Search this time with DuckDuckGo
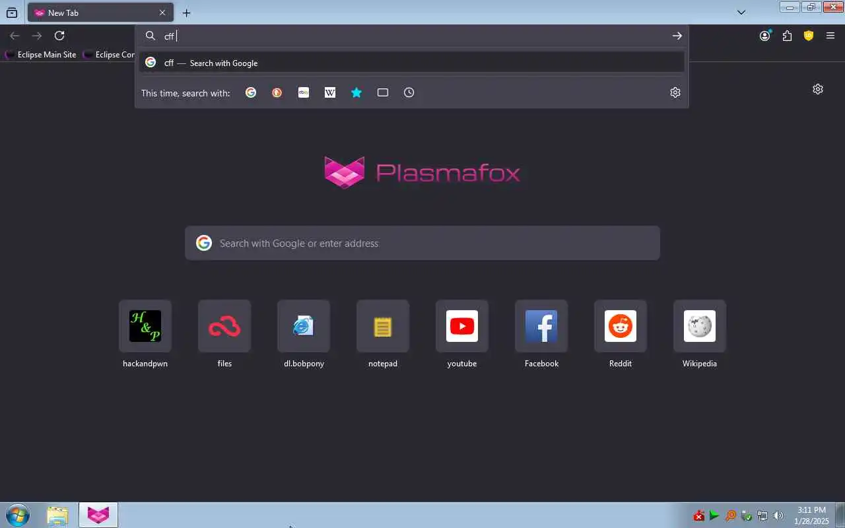 coord(277,92)
